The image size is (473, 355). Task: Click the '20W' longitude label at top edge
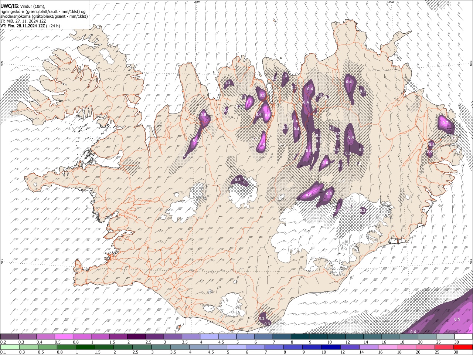tap(197, 2)
